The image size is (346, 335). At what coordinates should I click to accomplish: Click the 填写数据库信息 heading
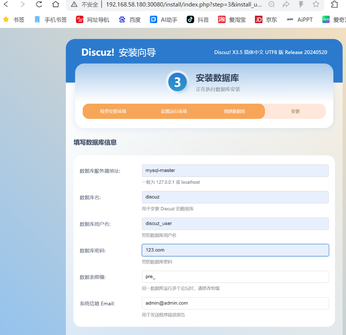point(95,142)
